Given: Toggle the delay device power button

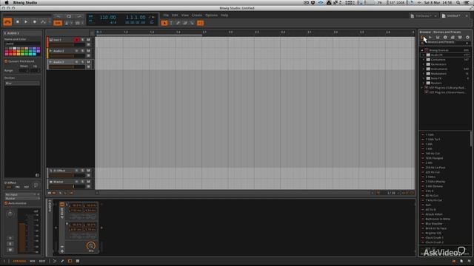Looking at the screenshot, I should [x=62, y=205].
